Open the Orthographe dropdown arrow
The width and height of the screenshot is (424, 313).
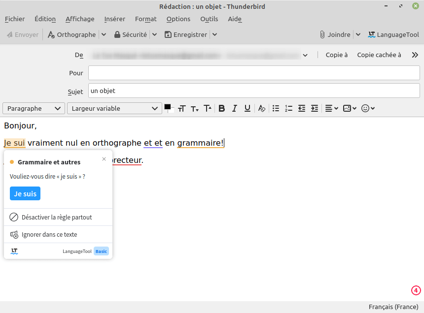tap(104, 34)
